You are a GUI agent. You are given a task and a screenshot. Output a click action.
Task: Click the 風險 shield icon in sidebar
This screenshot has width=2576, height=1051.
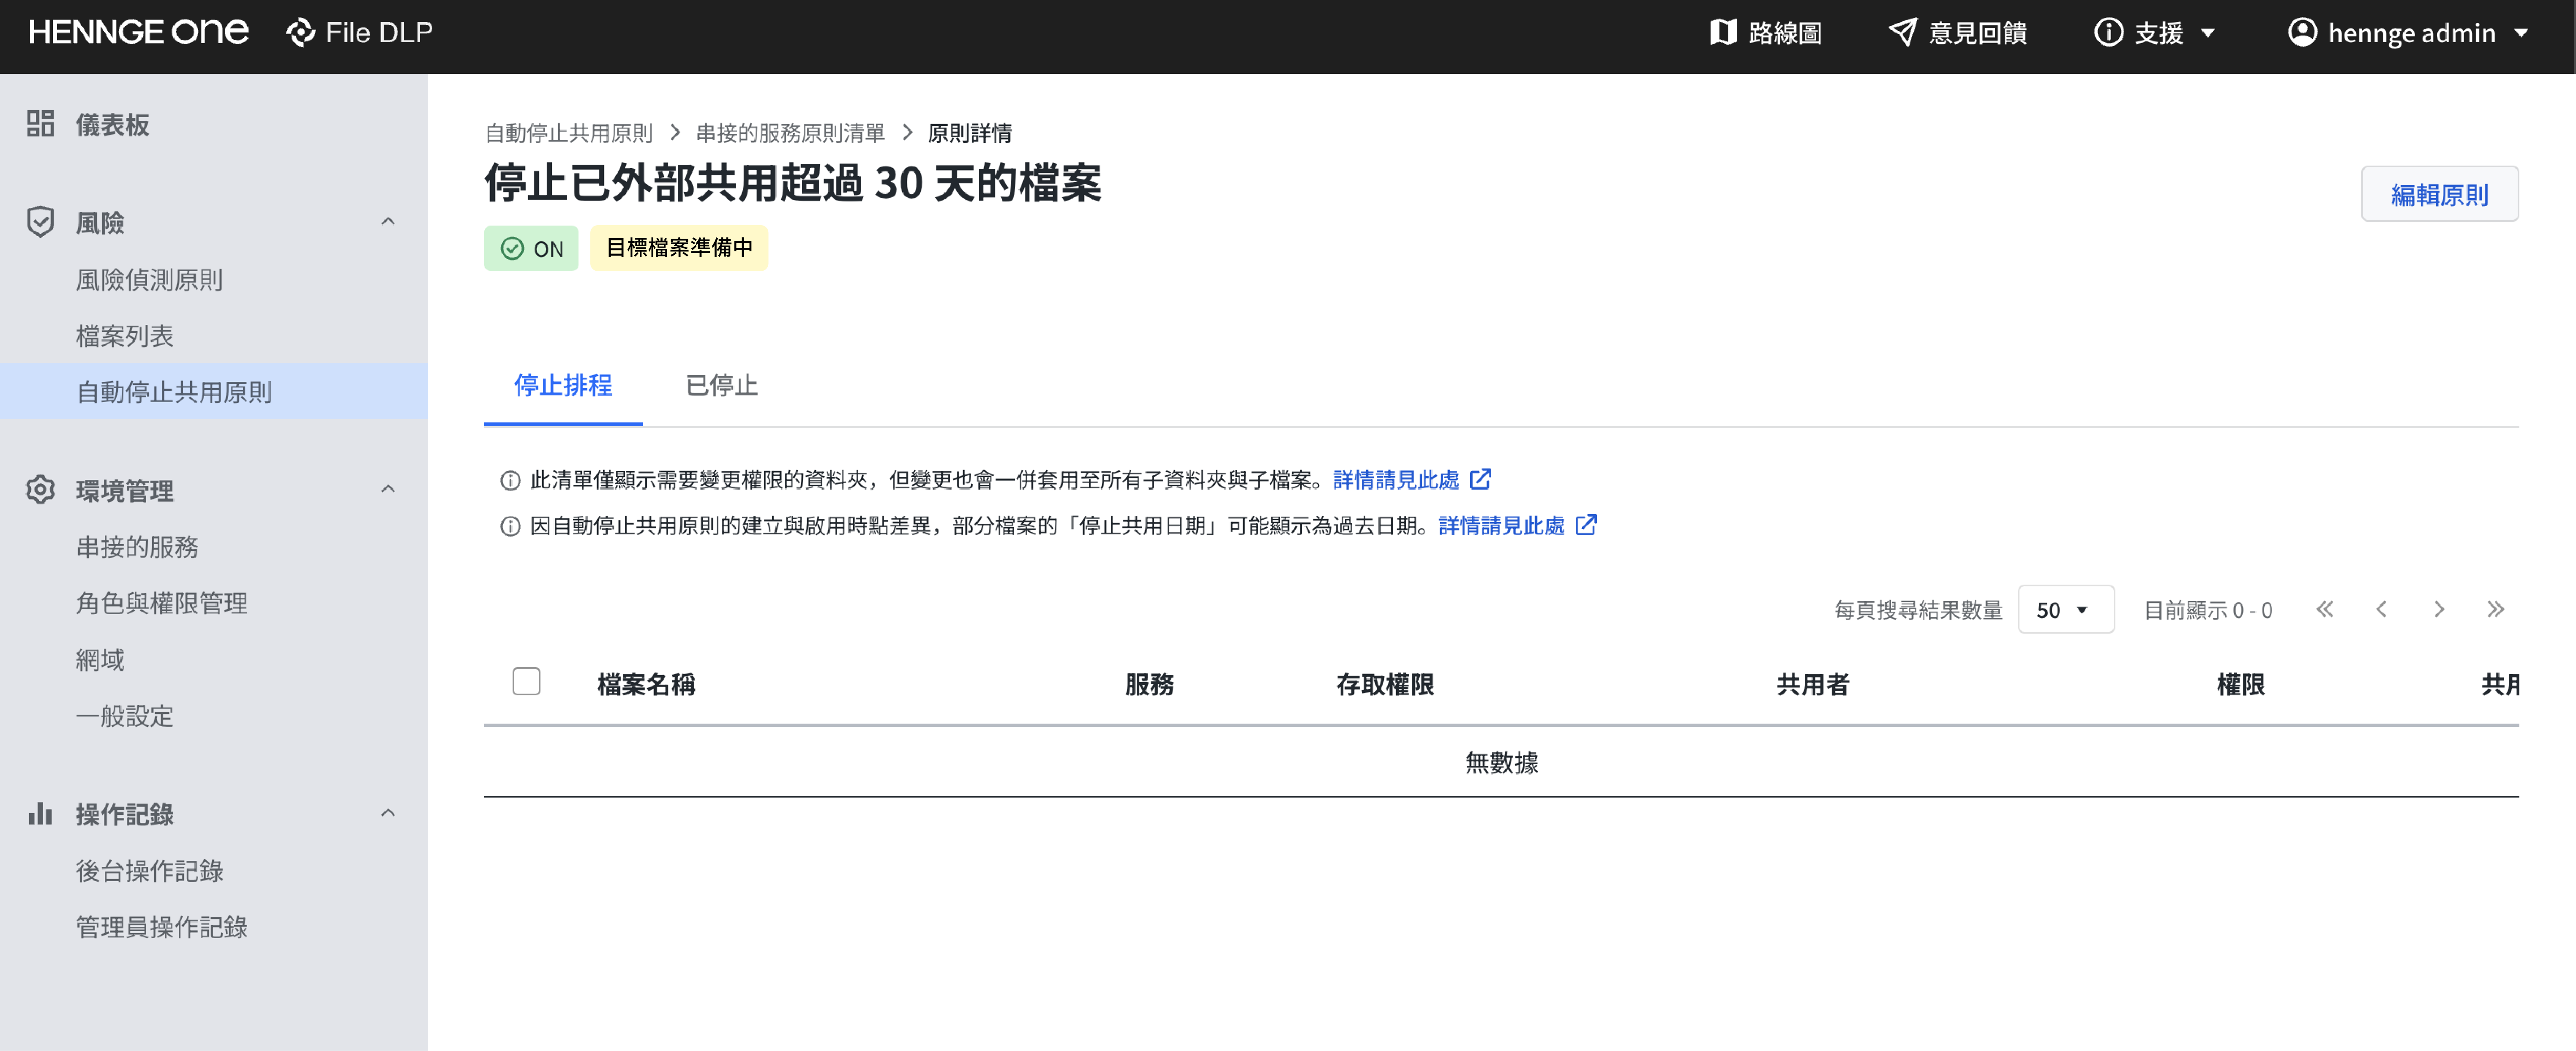40,222
